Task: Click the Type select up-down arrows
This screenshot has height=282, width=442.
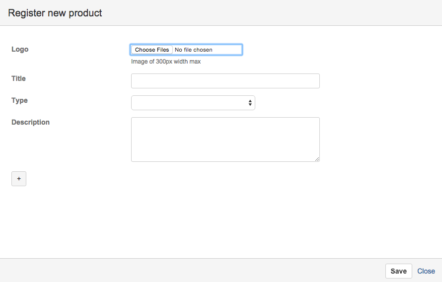Action: [250, 103]
